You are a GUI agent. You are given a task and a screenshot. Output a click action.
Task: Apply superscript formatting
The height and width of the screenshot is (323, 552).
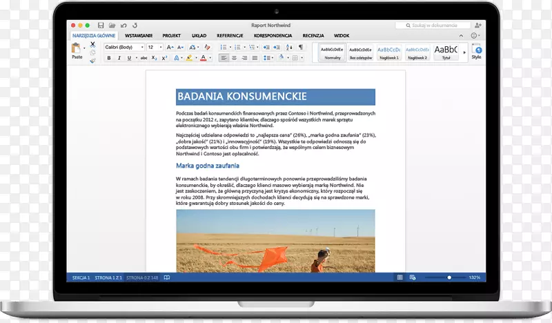(x=164, y=58)
